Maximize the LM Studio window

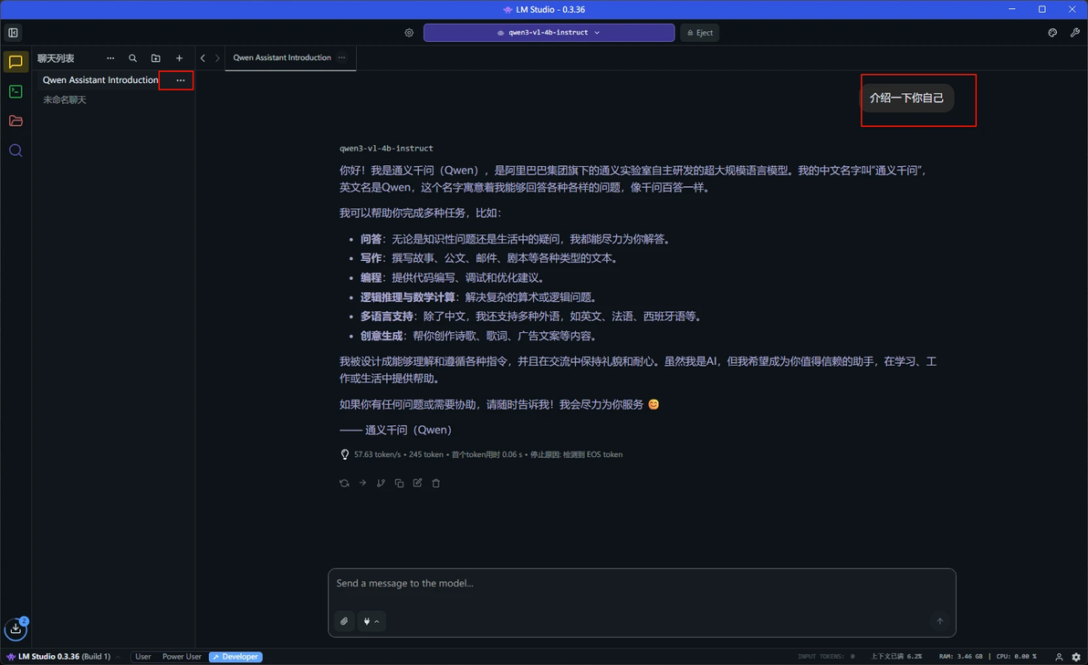tap(1041, 9)
